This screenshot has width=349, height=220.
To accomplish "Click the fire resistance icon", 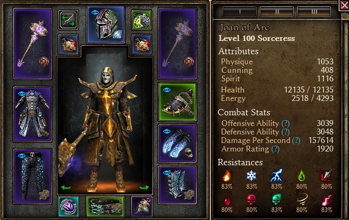I will [227, 176].
